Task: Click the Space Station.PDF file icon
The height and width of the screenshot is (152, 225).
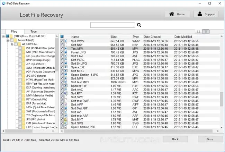Action: pyautogui.click(x=66, y=127)
